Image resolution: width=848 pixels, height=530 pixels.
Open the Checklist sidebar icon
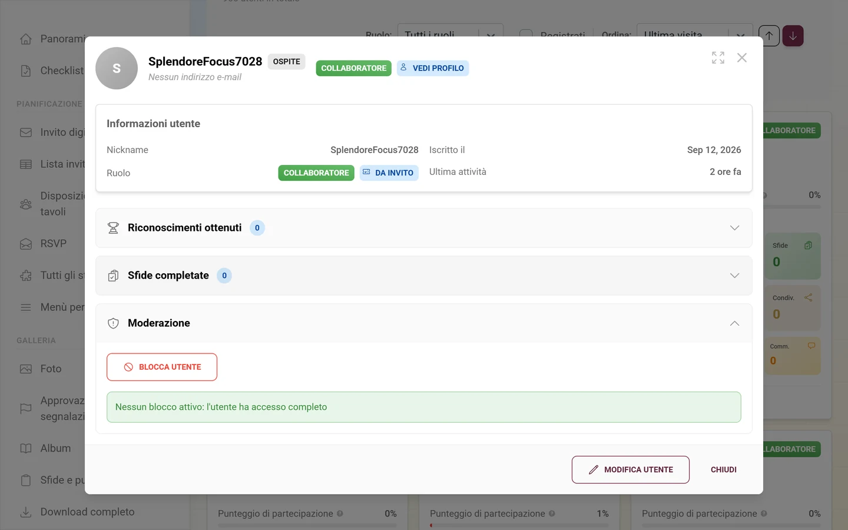click(26, 71)
